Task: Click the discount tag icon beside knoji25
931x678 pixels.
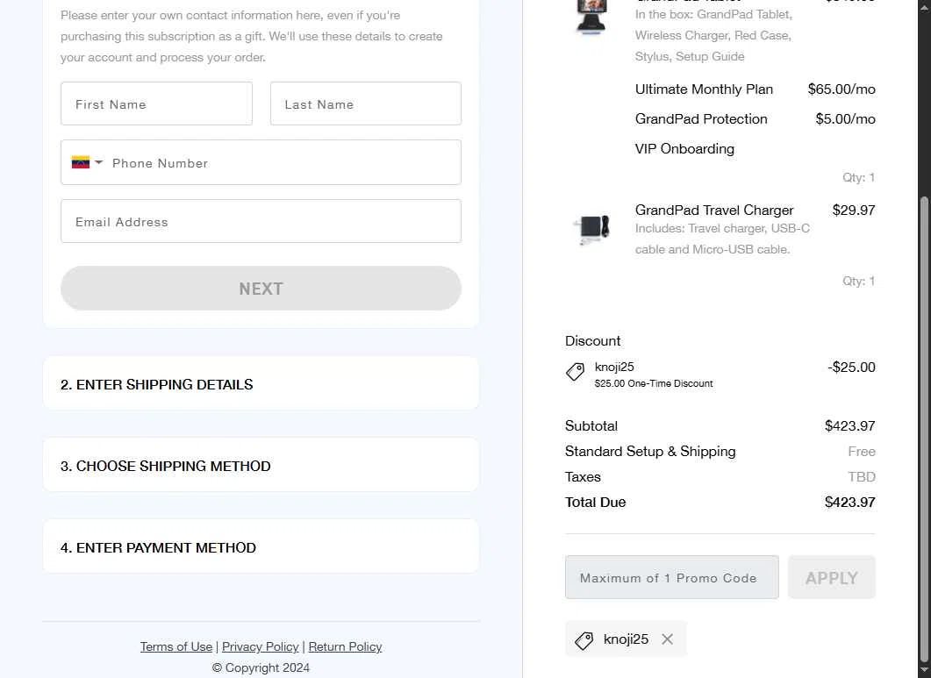Action: 575,372
